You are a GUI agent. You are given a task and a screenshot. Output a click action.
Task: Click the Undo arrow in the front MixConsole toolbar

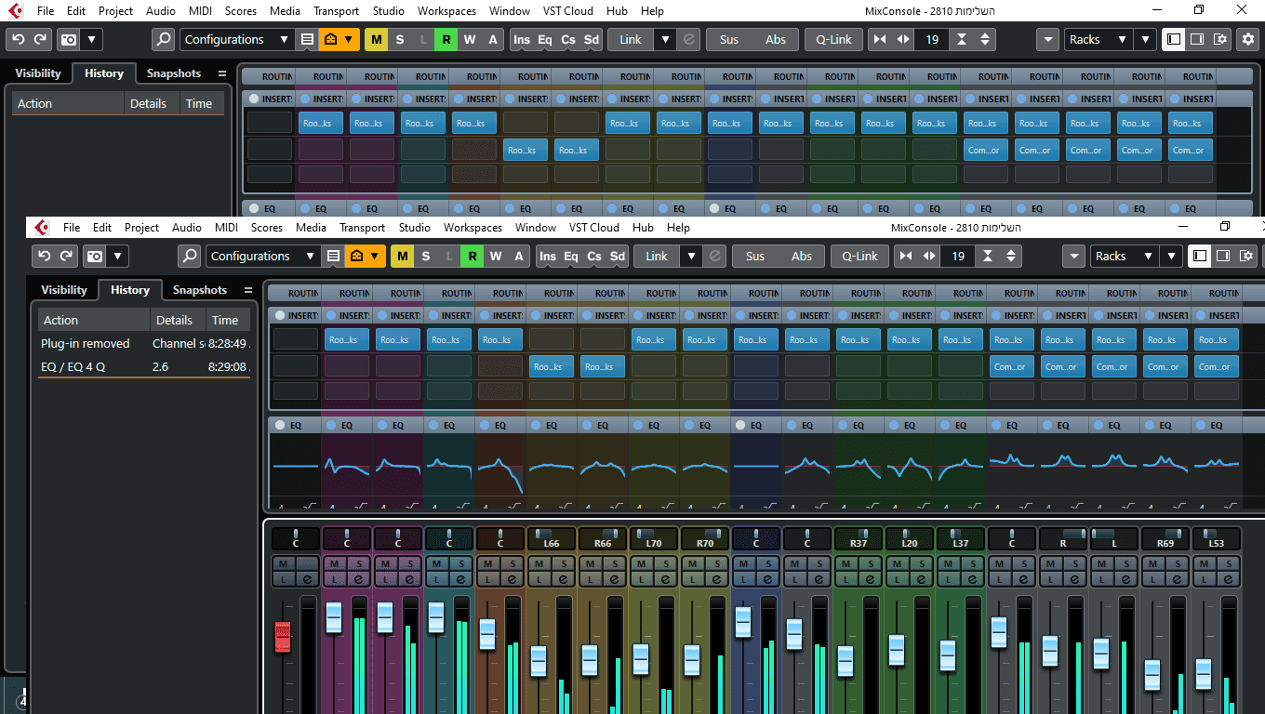point(44,257)
